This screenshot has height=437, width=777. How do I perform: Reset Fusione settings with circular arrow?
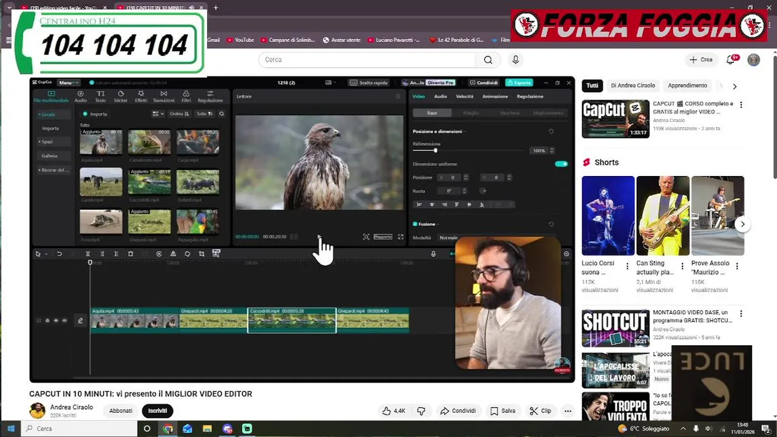tap(551, 224)
